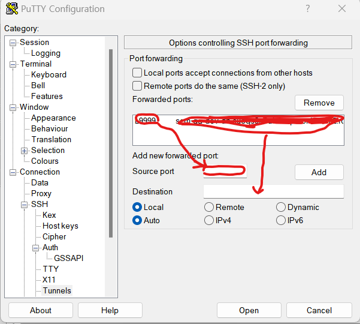Focus the Source port input field

coord(225,171)
